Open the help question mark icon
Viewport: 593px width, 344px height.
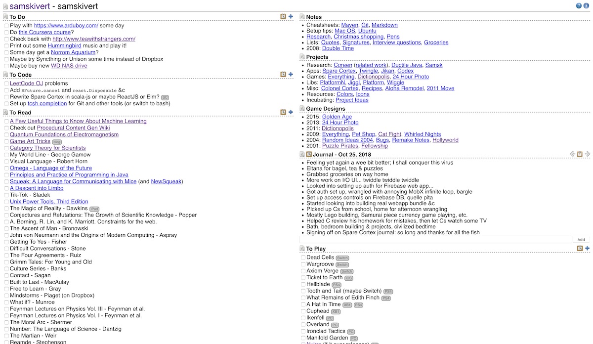pyautogui.click(x=579, y=6)
